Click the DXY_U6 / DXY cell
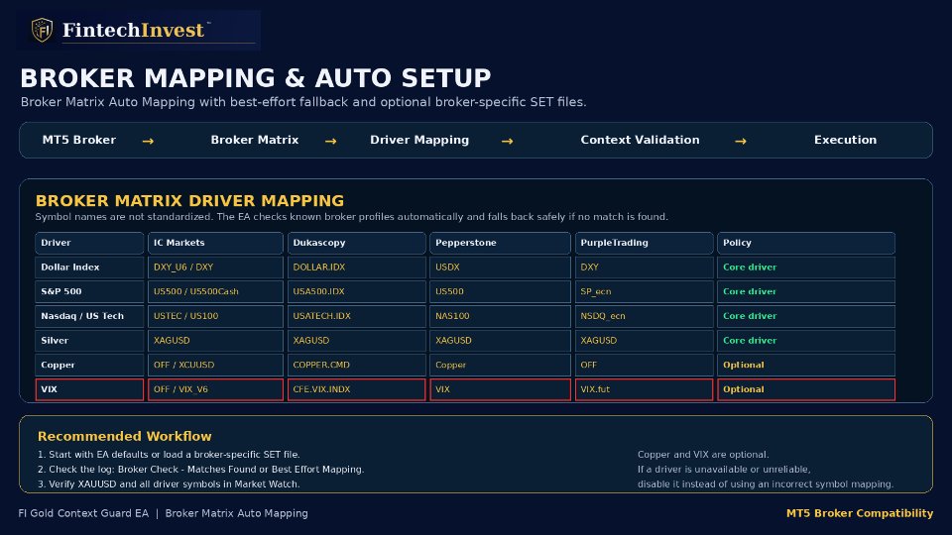952x535 pixels. coord(215,267)
